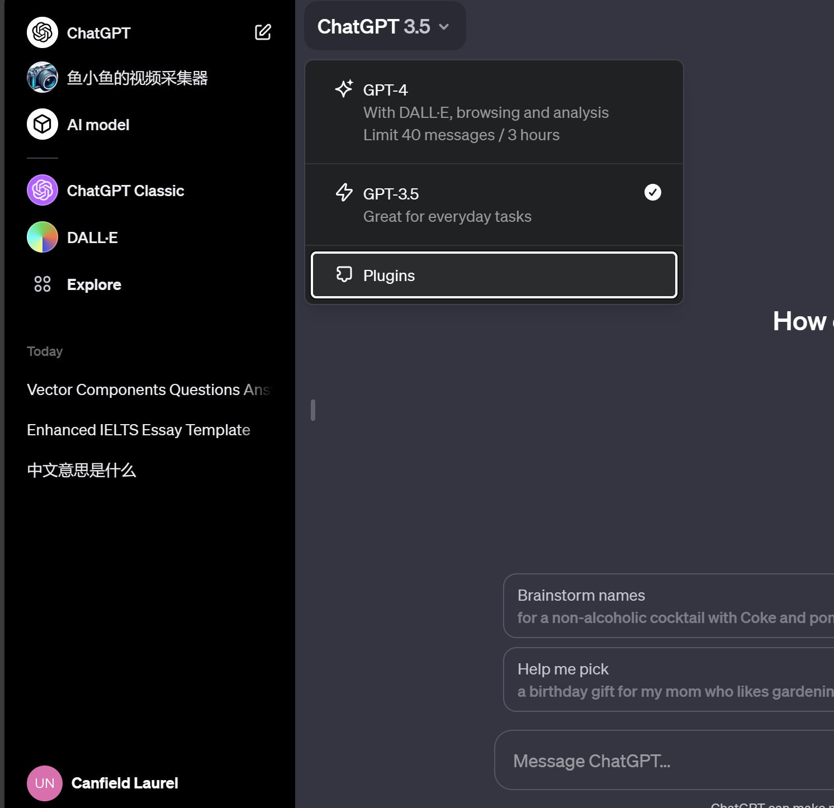
Task: Click the AI model cube icon
Action: 42,124
